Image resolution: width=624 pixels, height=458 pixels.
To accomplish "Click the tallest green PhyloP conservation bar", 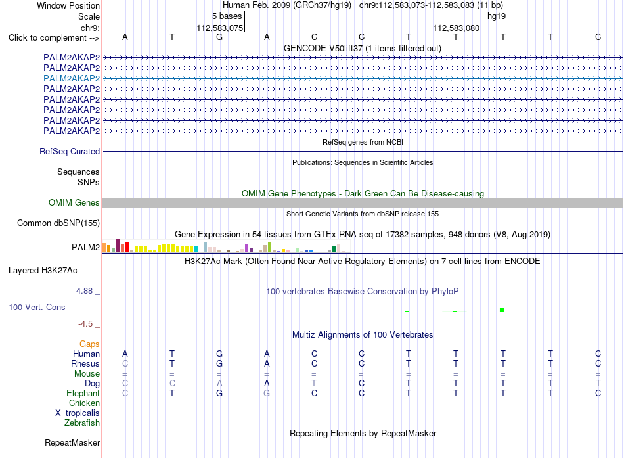I will tap(502, 309).
